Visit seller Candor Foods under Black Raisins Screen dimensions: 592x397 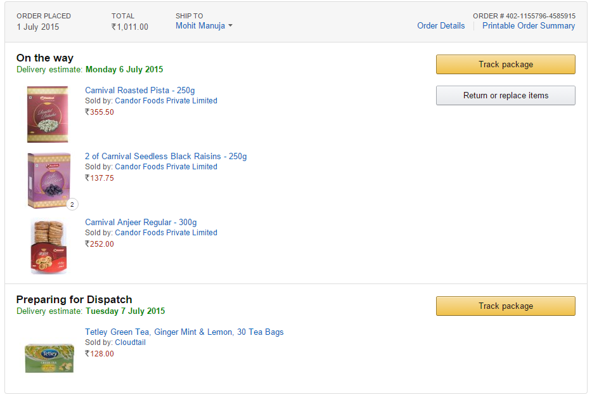pos(166,167)
